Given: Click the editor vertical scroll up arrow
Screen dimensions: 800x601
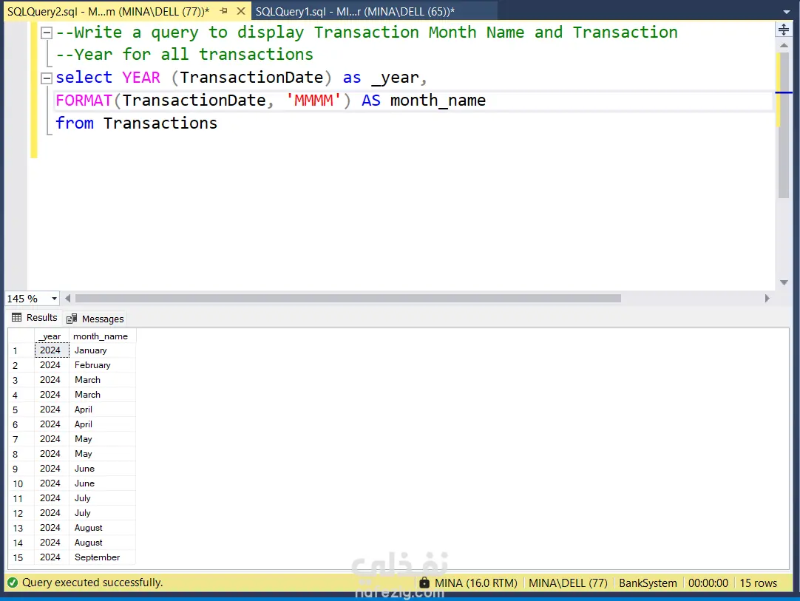Looking at the screenshot, I should coord(784,45).
